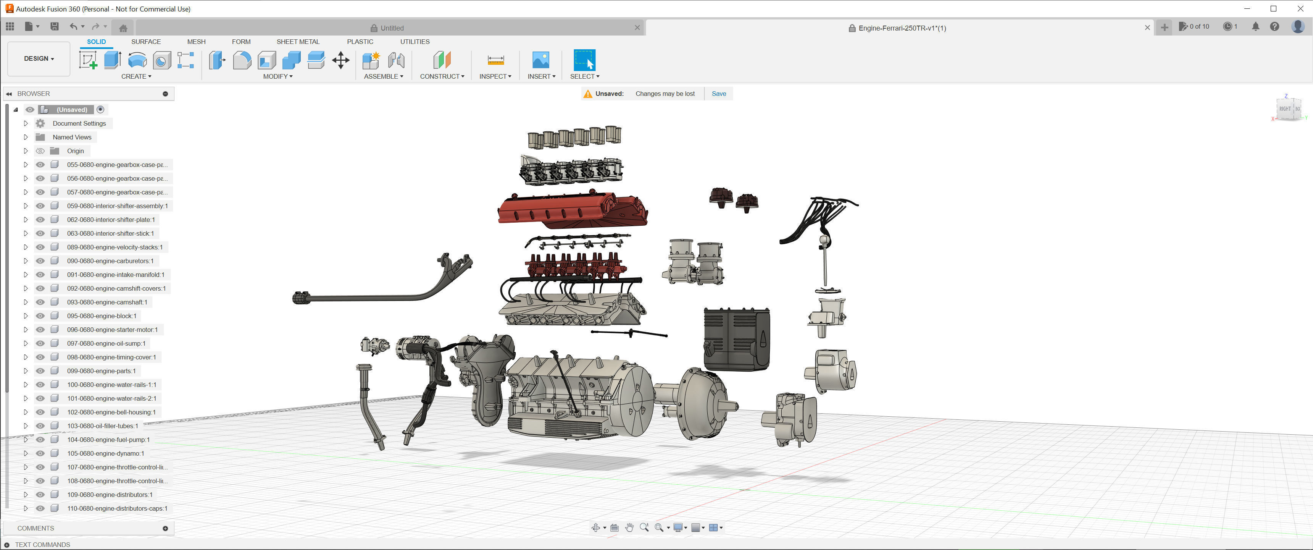Hide the 095-0680-engine-block component
1313x550 pixels.
(x=40, y=316)
